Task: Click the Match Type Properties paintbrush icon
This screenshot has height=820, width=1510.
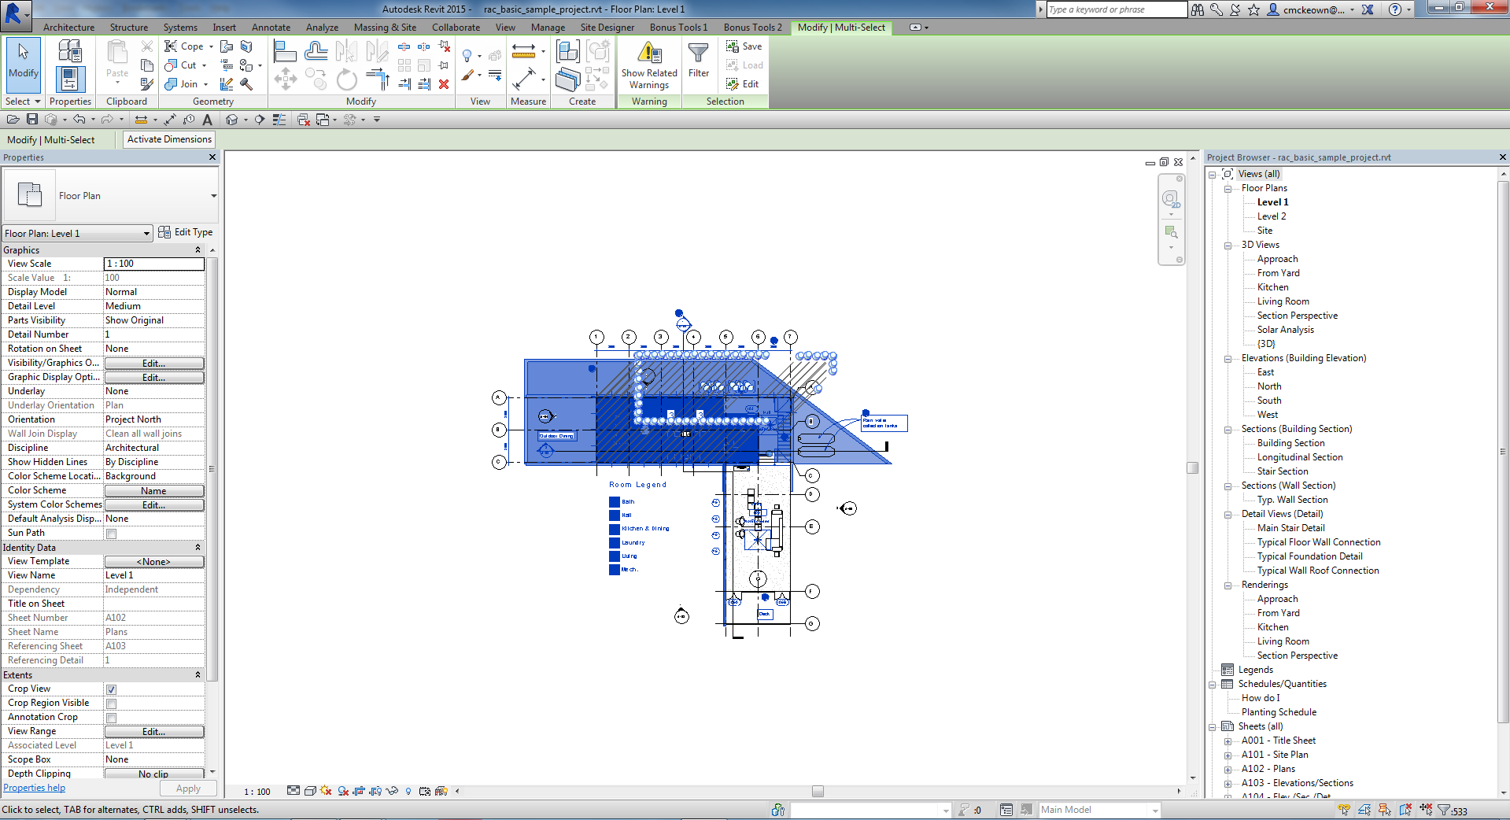Action: pos(146,84)
